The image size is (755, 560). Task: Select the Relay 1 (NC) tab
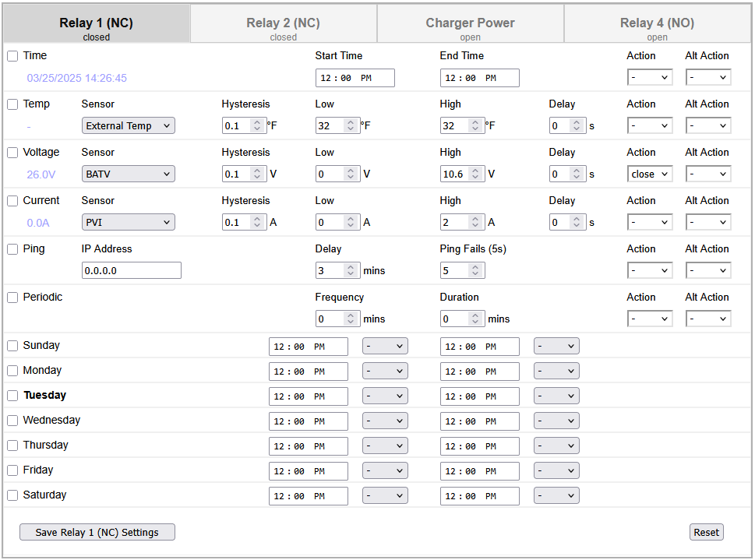coord(97,23)
